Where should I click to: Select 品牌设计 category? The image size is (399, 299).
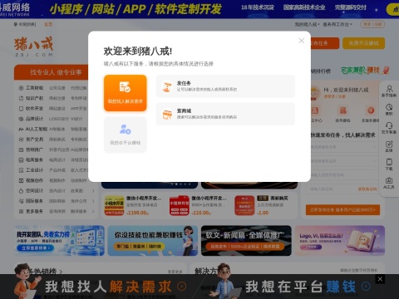34,119
